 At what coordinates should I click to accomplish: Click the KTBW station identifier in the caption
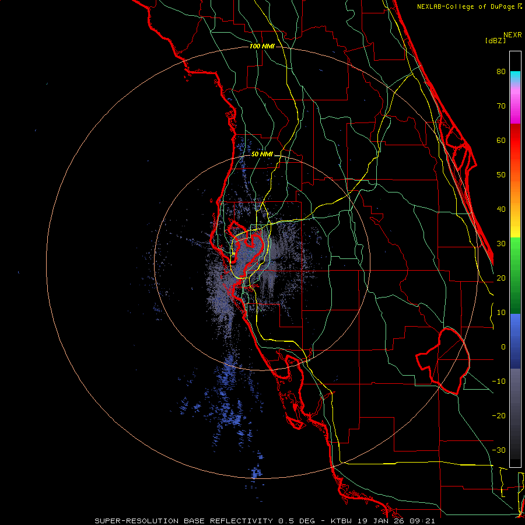(x=342, y=521)
